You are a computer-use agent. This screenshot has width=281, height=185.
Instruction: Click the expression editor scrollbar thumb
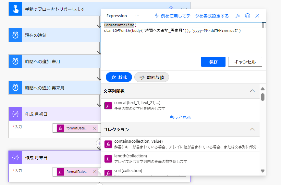point(263,25)
